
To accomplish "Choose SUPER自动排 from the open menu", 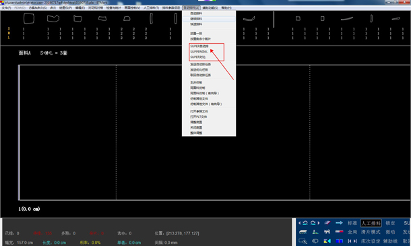I will [199, 46].
